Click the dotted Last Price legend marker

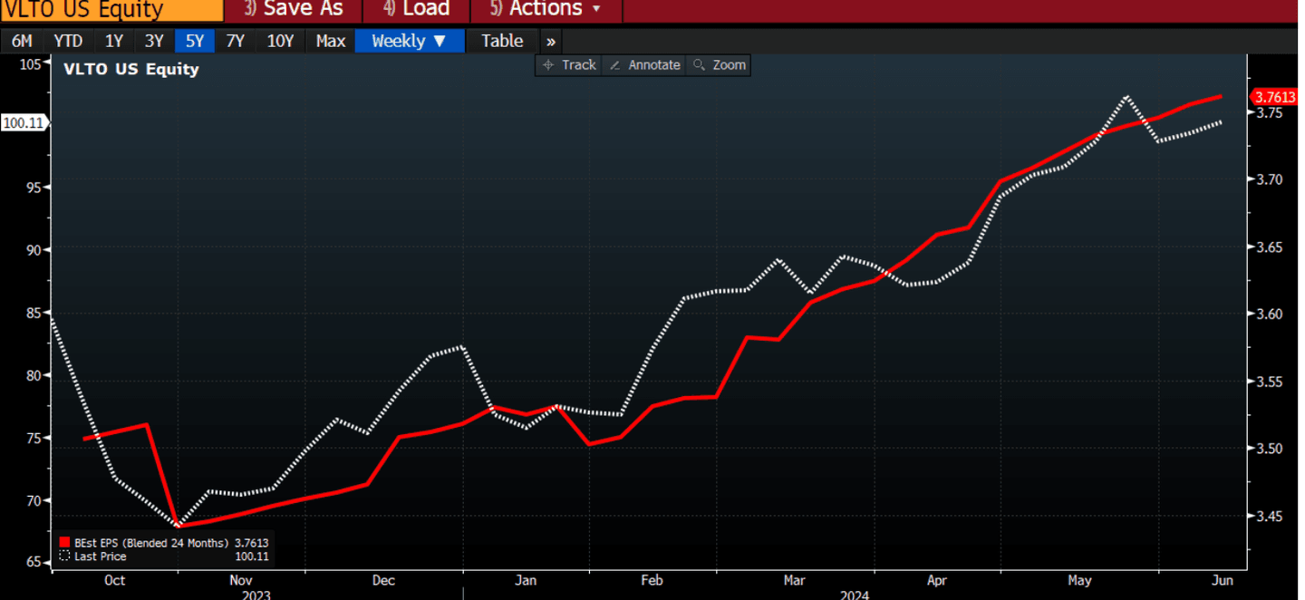(x=64, y=556)
